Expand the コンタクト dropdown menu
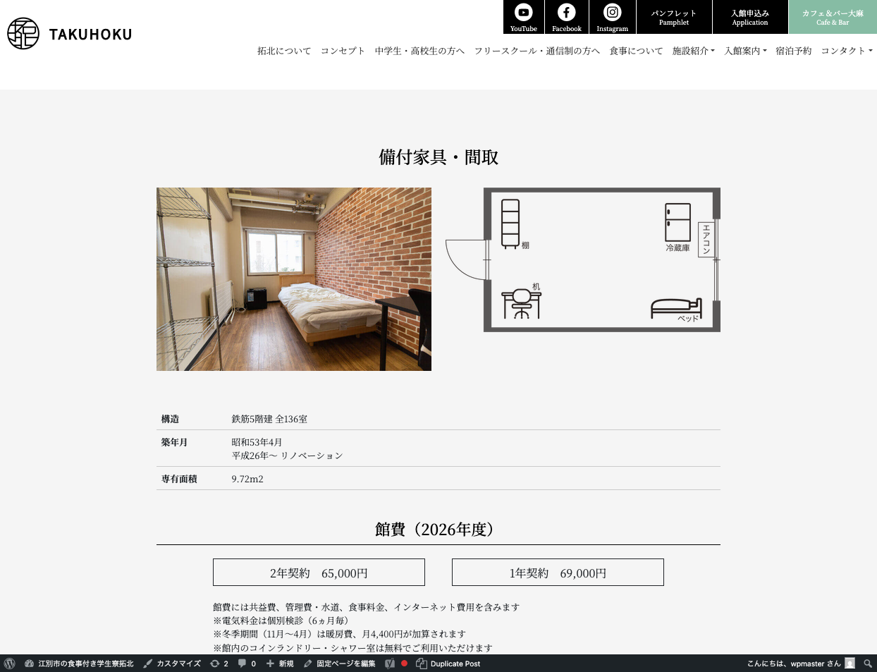The image size is (877, 672). click(x=847, y=51)
